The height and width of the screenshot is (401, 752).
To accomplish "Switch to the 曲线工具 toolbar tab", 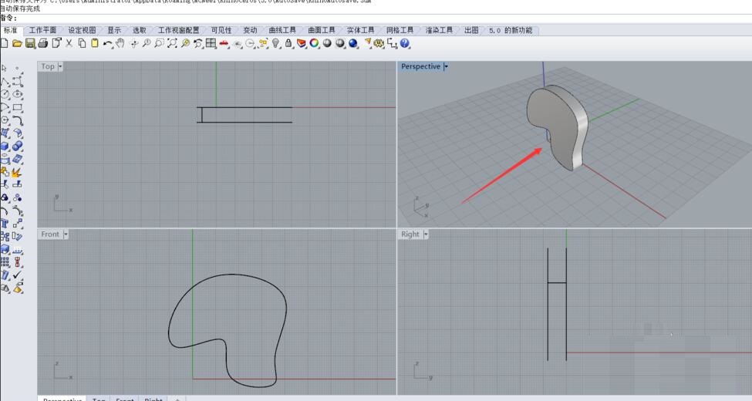I will tap(282, 30).
